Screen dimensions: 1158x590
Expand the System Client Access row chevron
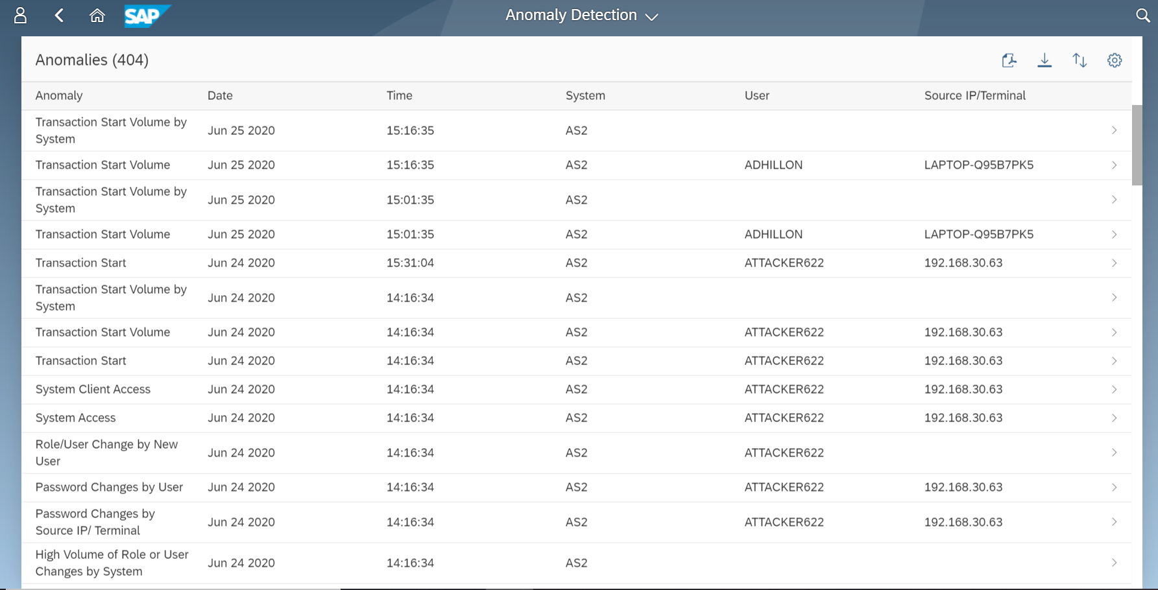(x=1113, y=390)
